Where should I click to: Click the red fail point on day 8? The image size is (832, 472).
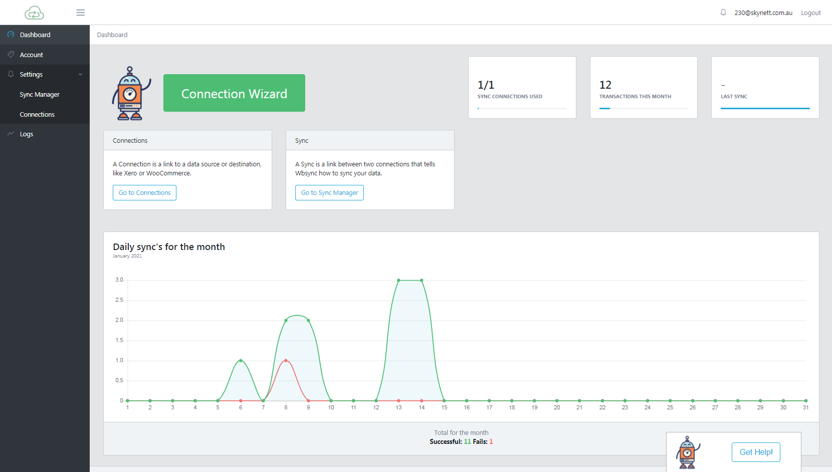click(x=286, y=360)
